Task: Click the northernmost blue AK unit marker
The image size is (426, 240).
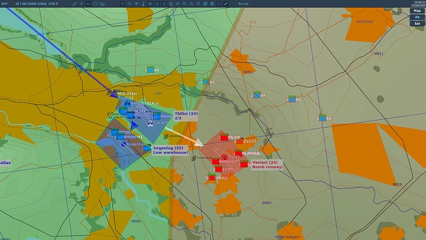Action: pos(151,70)
